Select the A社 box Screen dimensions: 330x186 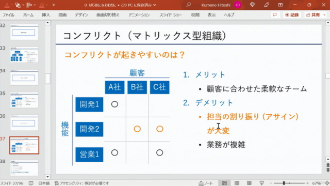[114, 87]
